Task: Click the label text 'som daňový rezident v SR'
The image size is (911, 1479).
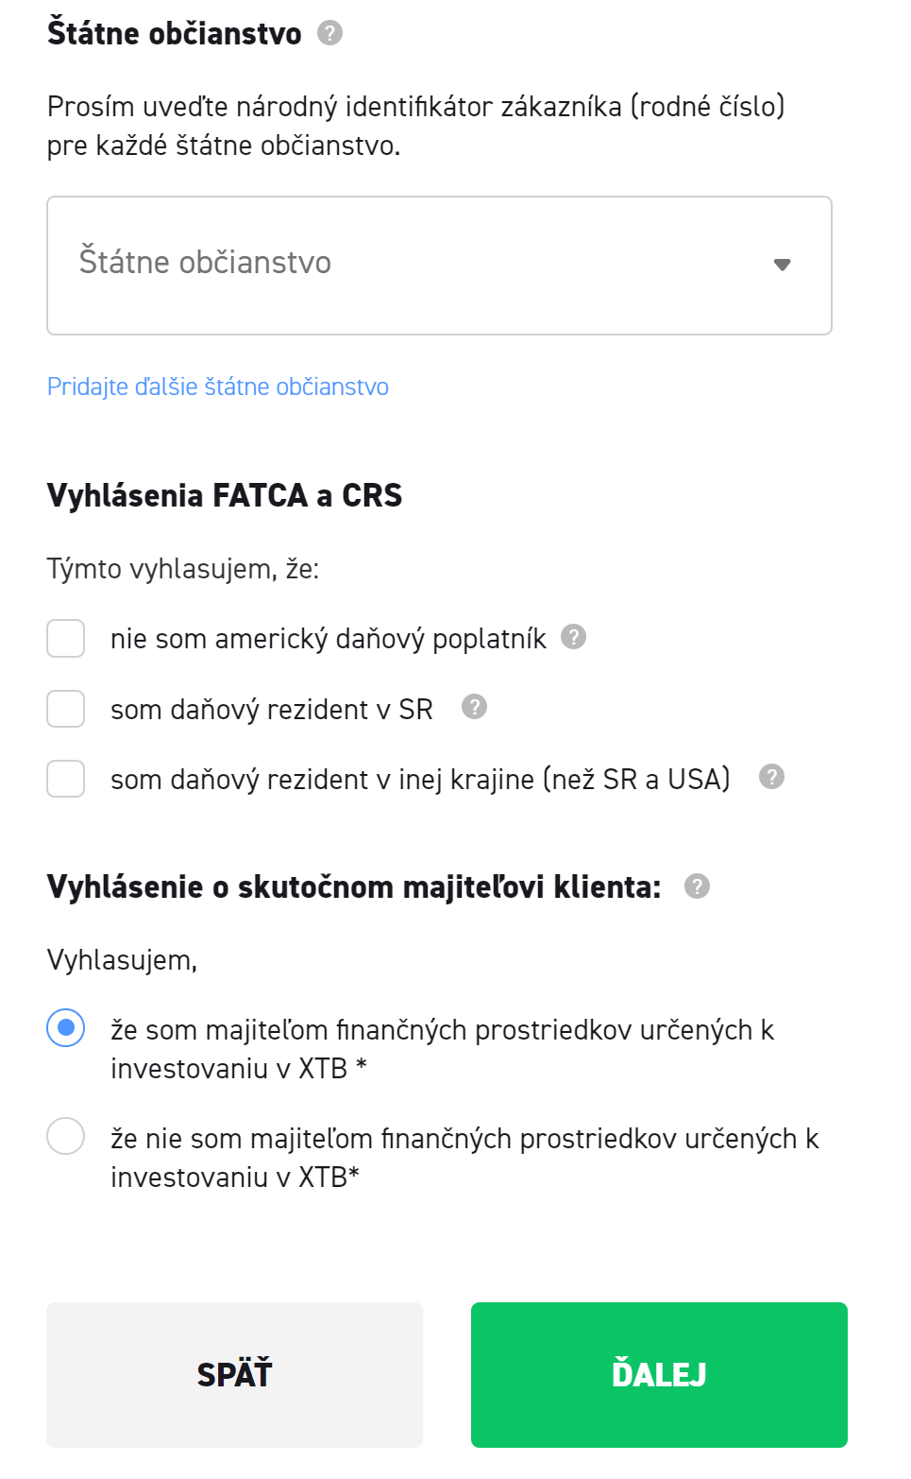Action: click(x=271, y=709)
